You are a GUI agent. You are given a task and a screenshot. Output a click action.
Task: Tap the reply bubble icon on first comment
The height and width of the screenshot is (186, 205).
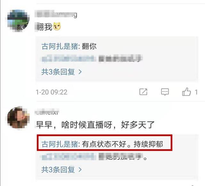[x=165, y=92]
